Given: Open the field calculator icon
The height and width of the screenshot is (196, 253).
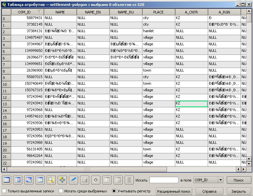Looking at the screenshot, I should 129,180.
